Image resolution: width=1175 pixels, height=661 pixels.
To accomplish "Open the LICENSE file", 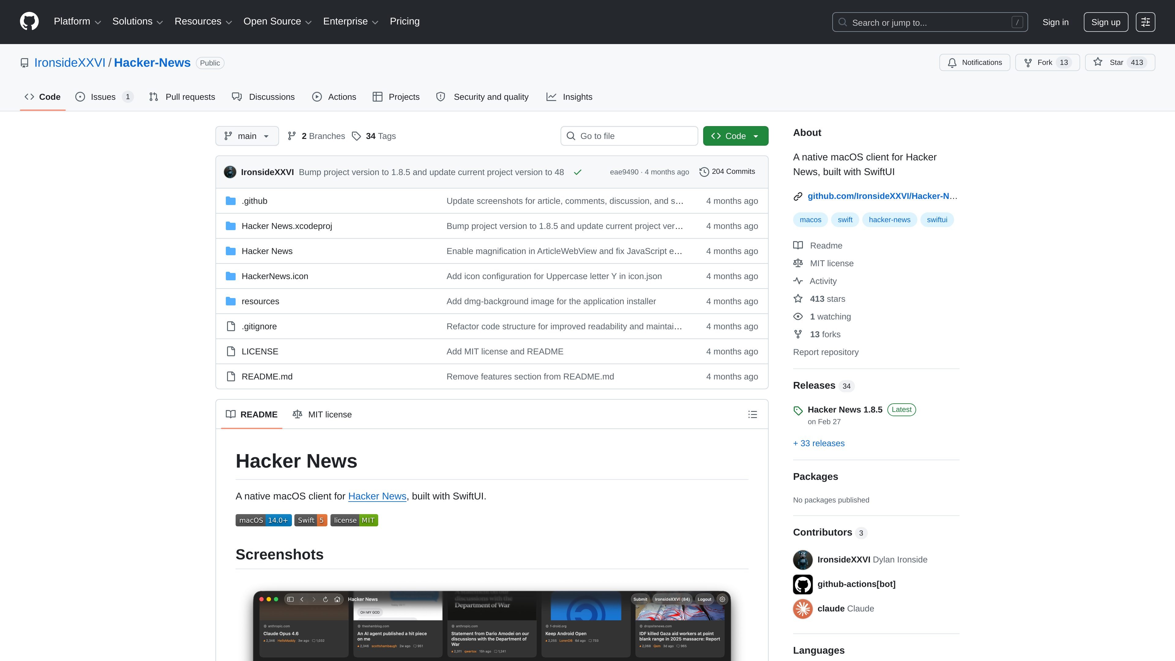I will point(260,351).
